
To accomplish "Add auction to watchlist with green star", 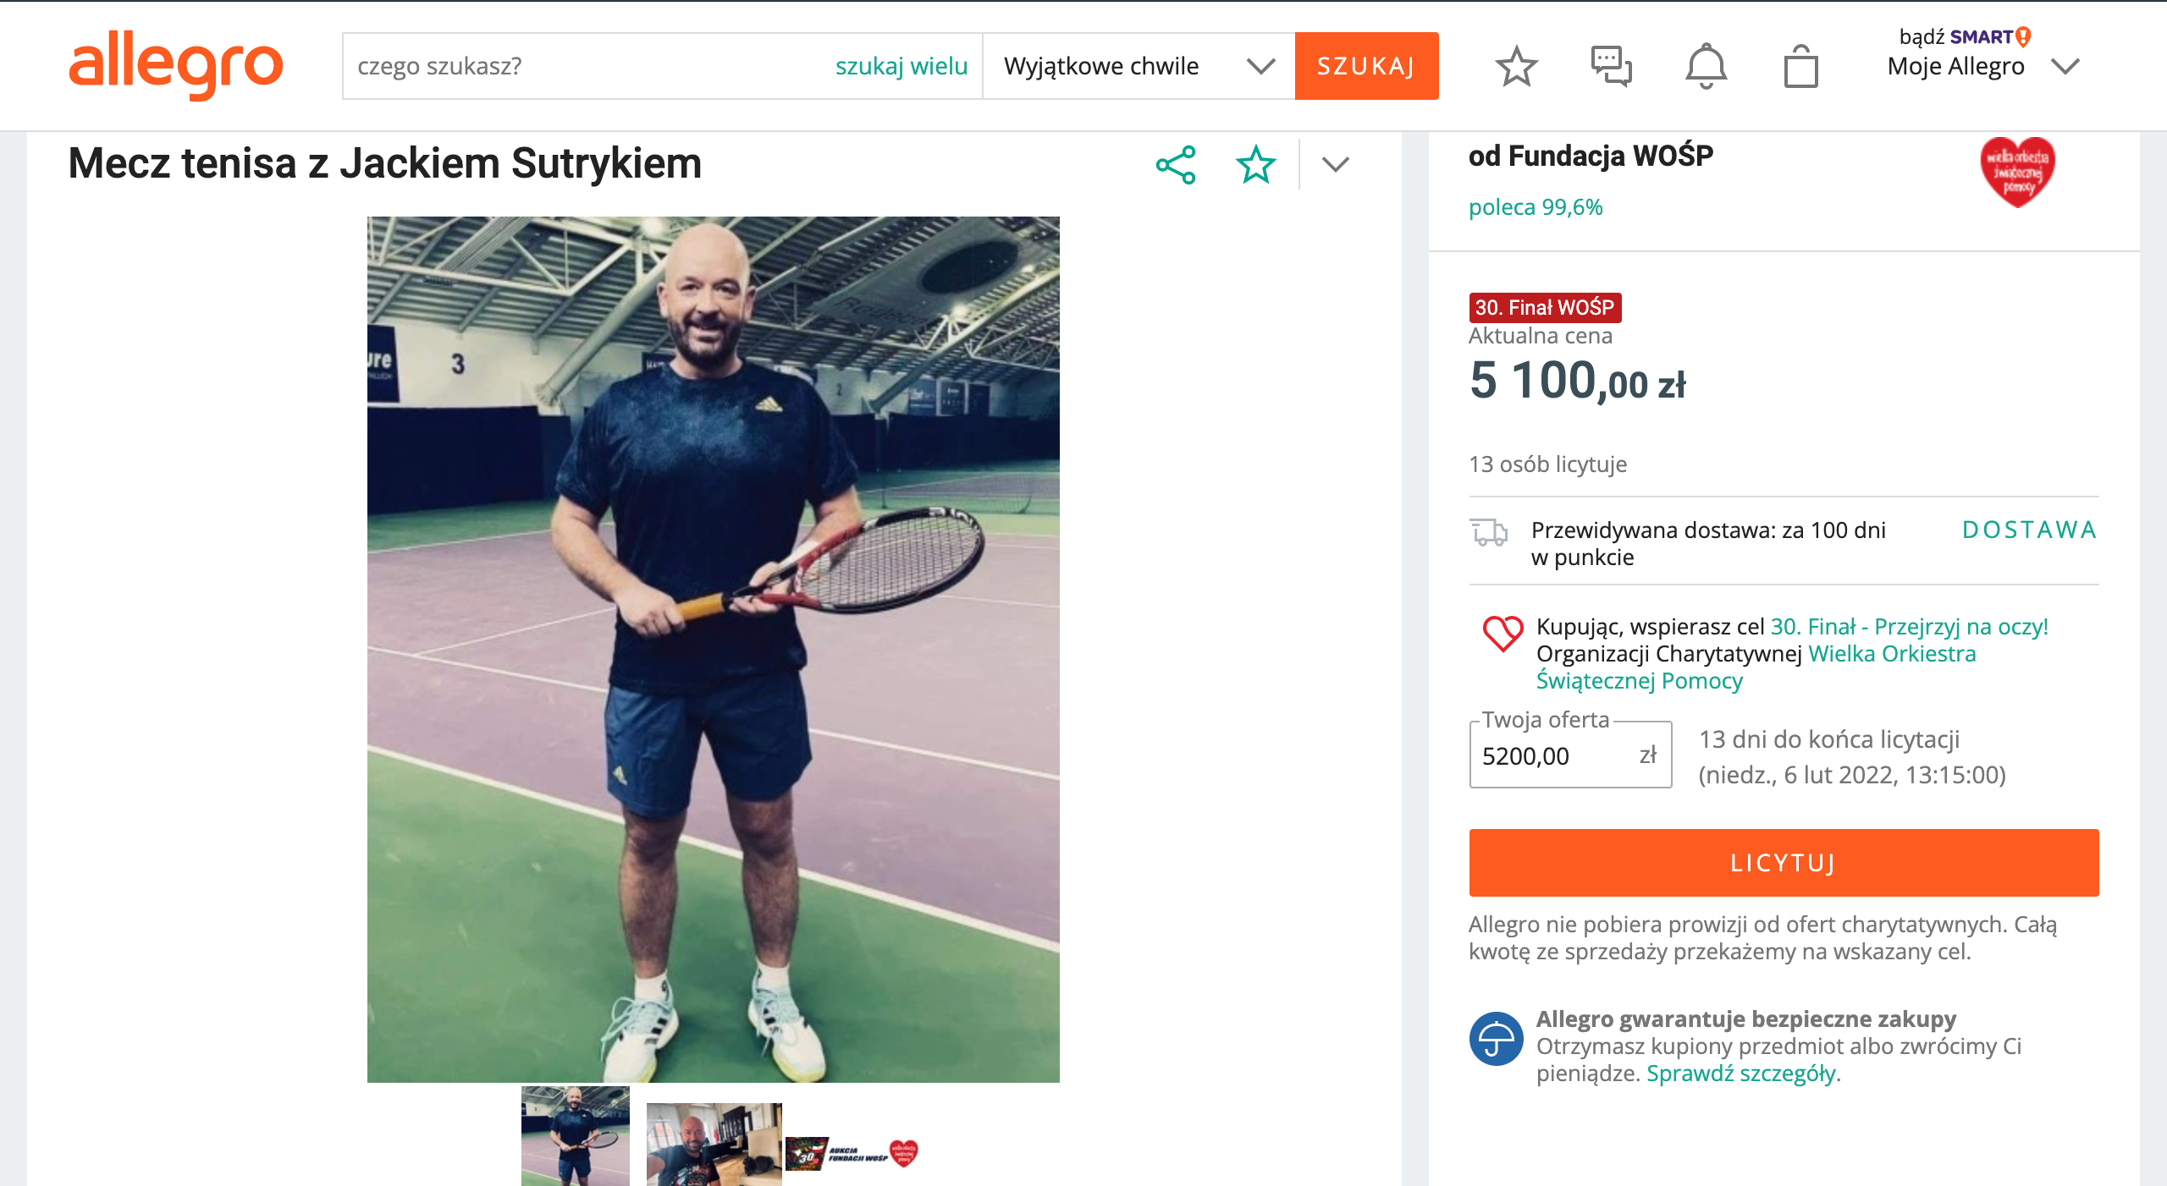I will coord(1255,164).
